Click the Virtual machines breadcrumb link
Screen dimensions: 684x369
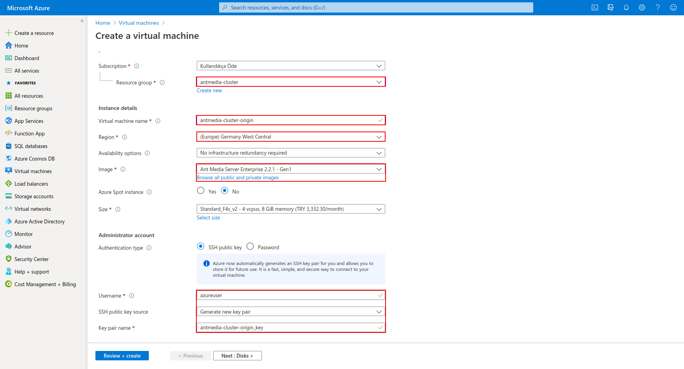point(139,23)
